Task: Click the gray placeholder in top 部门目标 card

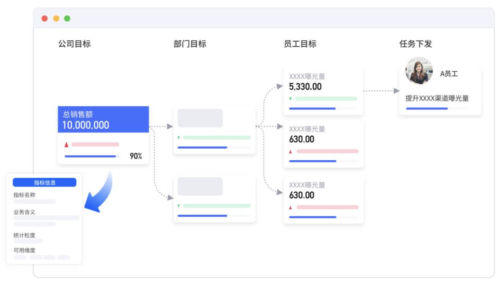Action: coord(200,118)
